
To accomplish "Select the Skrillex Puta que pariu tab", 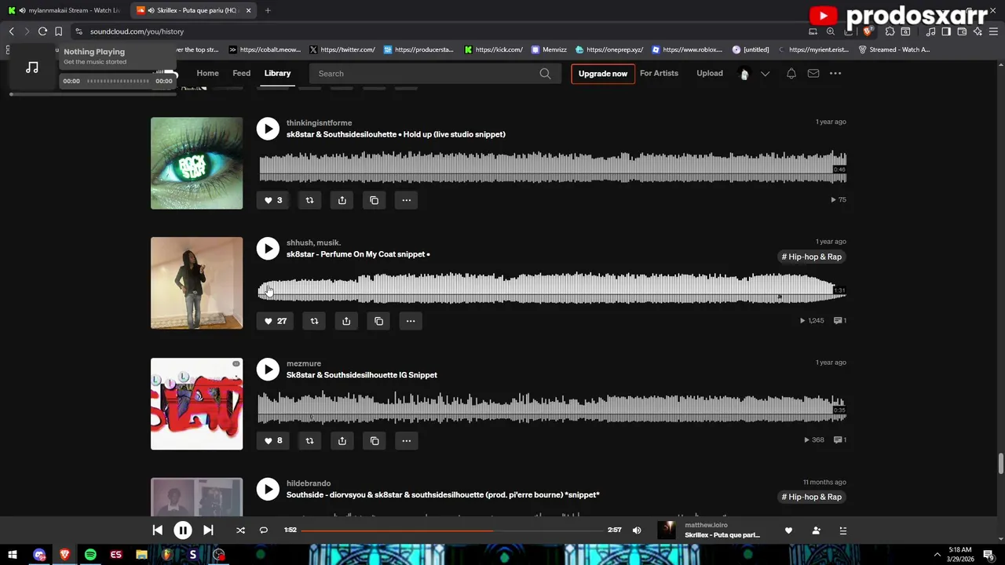I will click(x=192, y=10).
